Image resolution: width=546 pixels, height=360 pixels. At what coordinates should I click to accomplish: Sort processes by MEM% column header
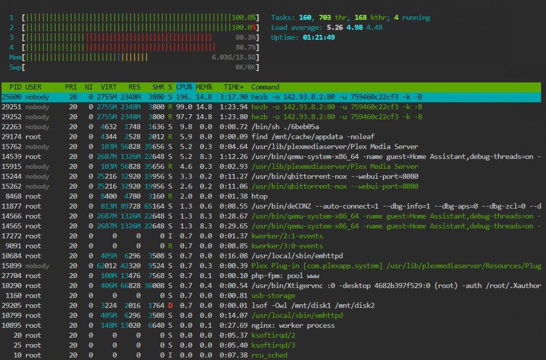click(x=204, y=87)
